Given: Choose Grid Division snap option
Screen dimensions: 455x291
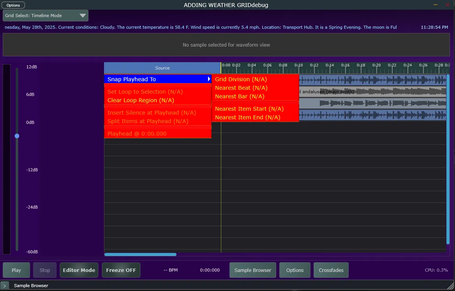Looking at the screenshot, I should pyautogui.click(x=241, y=79).
